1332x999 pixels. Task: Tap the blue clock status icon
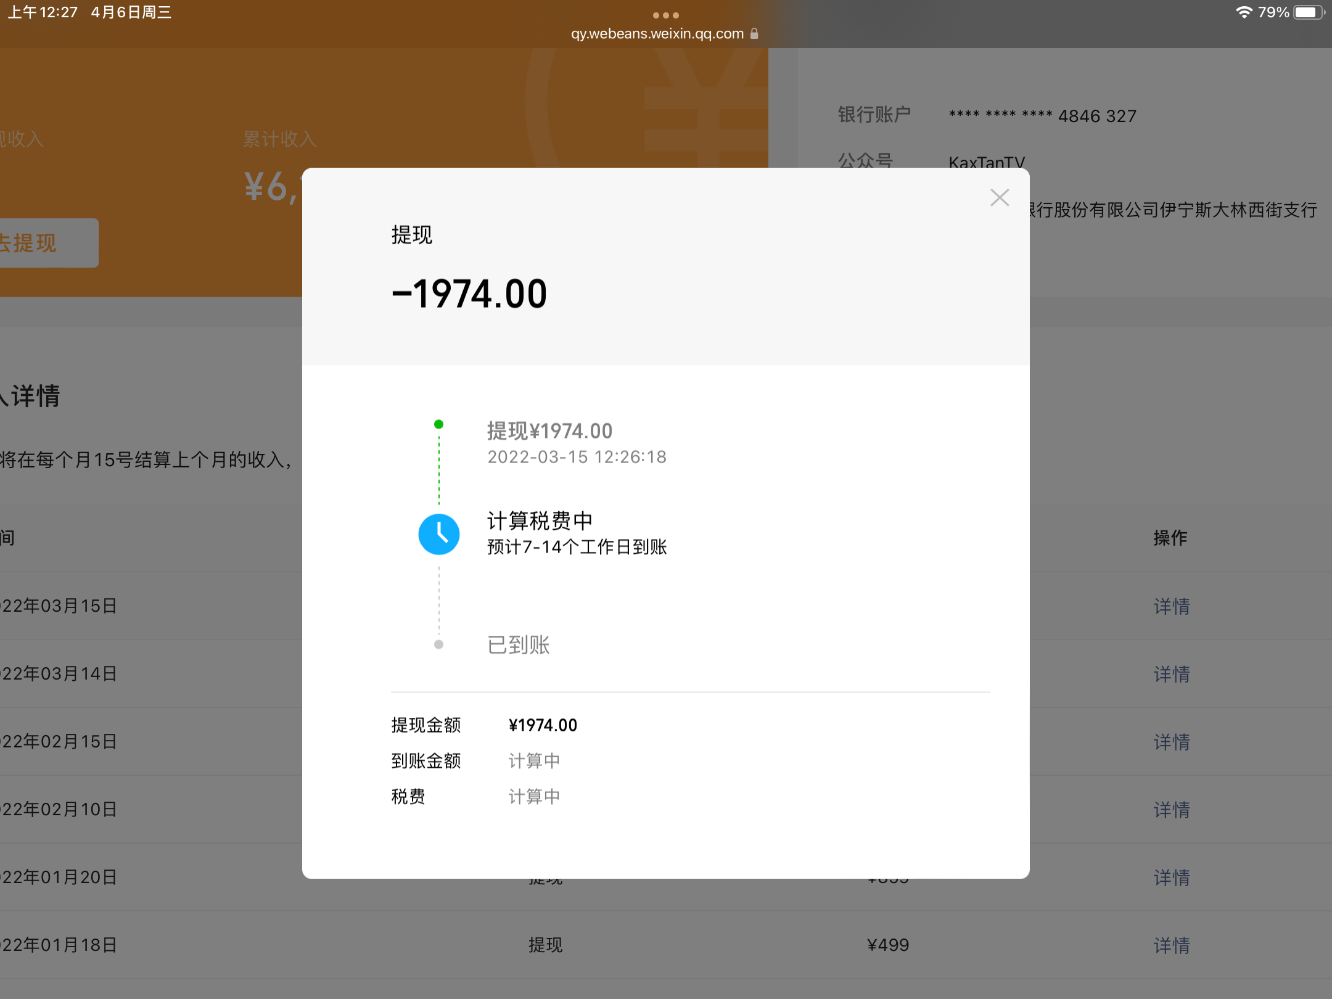pyautogui.click(x=438, y=534)
